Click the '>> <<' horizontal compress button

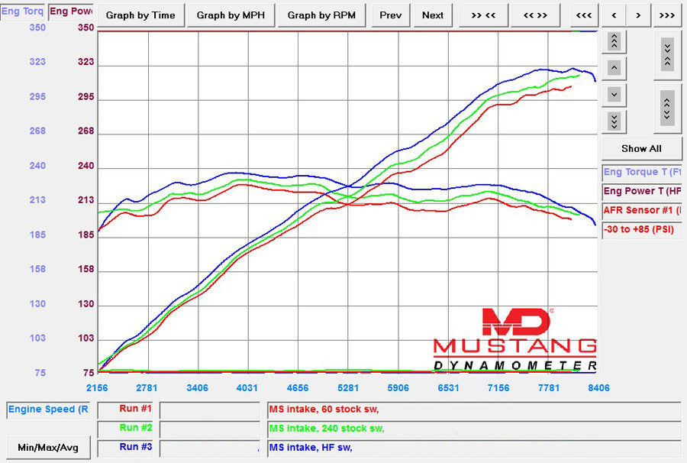pyautogui.click(x=486, y=15)
